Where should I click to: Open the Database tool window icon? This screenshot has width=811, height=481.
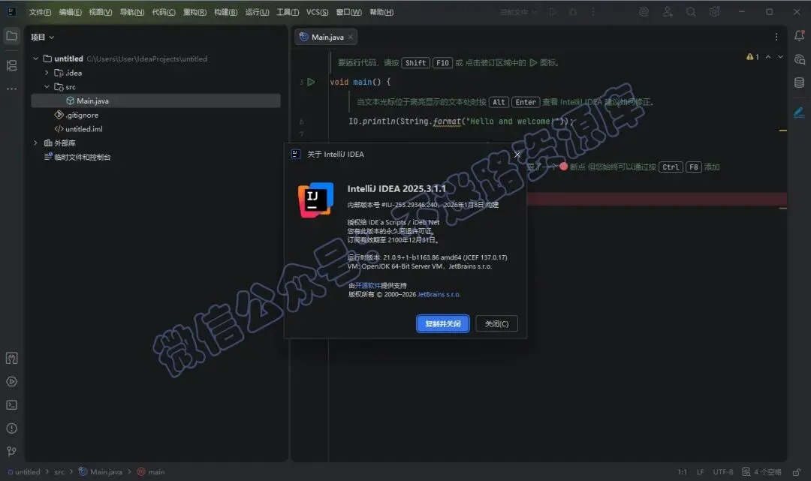click(799, 83)
